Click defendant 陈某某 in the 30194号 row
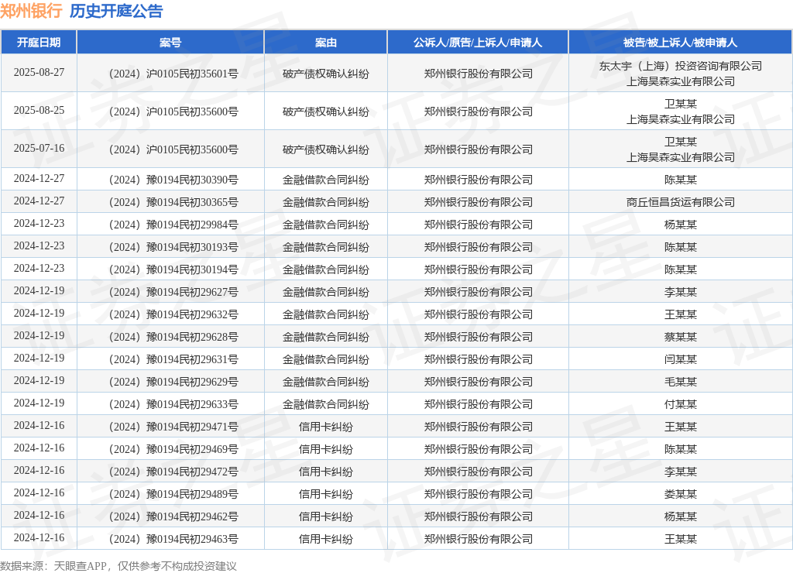 [680, 269]
